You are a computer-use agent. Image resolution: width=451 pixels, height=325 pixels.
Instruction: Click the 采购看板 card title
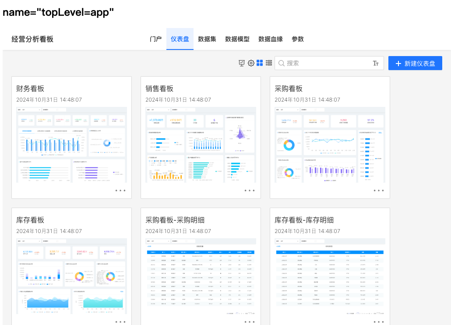click(289, 88)
